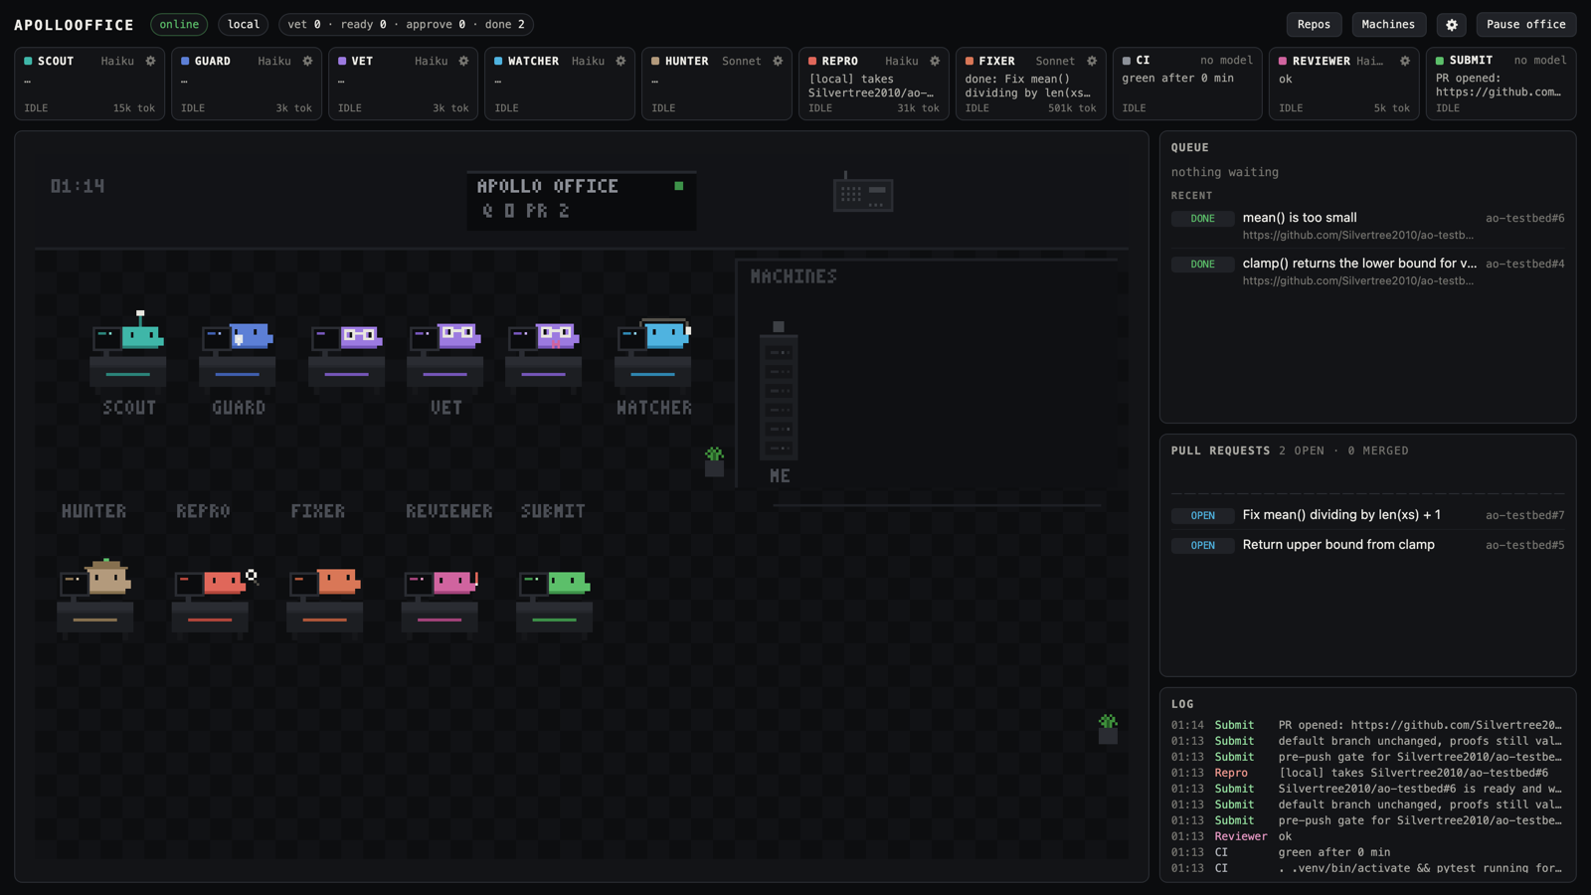Open settings gear on REPRO card
This screenshot has height=895, width=1591.
tap(936, 61)
